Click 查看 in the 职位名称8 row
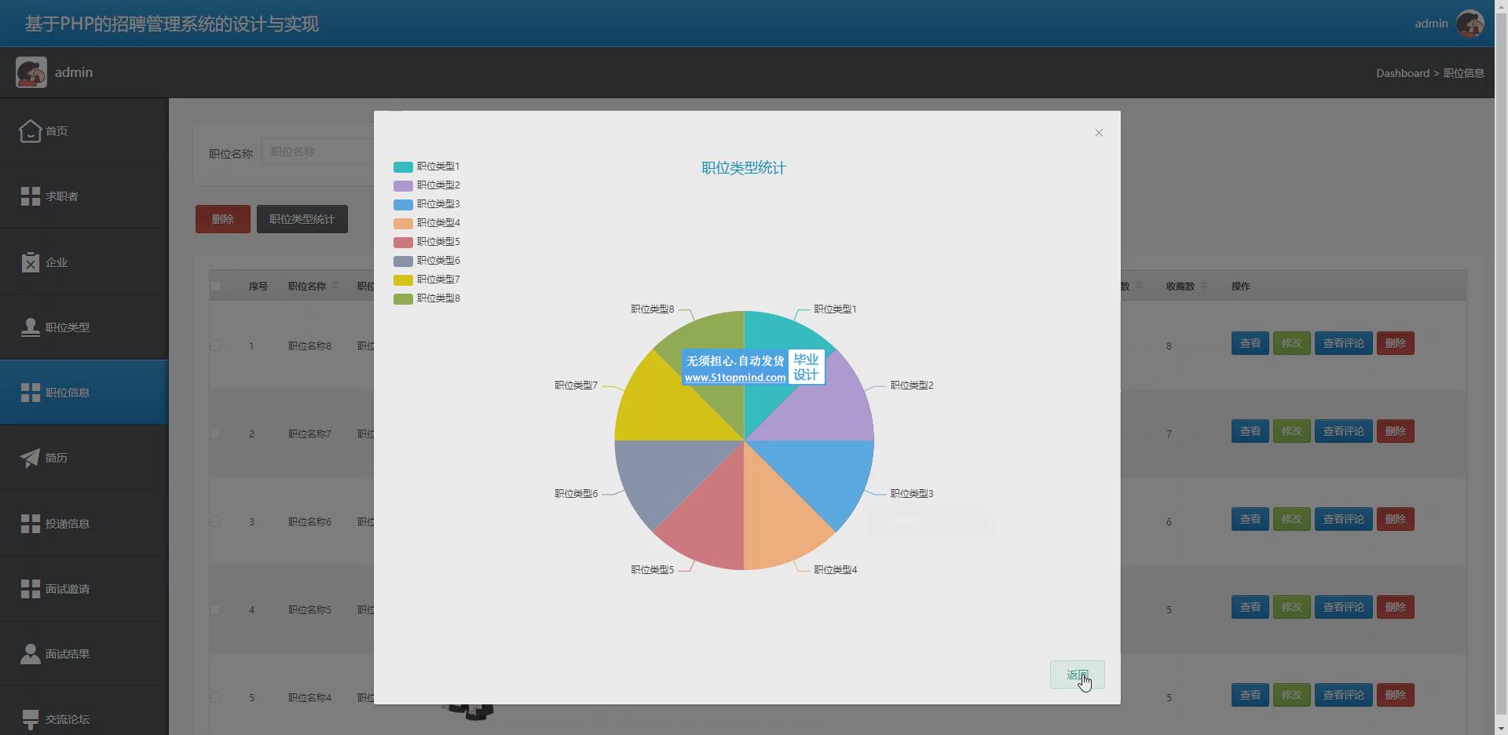Image resolution: width=1508 pixels, height=735 pixels. (1250, 343)
